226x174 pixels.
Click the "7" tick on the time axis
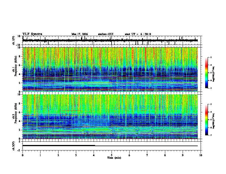[x=147, y=155]
